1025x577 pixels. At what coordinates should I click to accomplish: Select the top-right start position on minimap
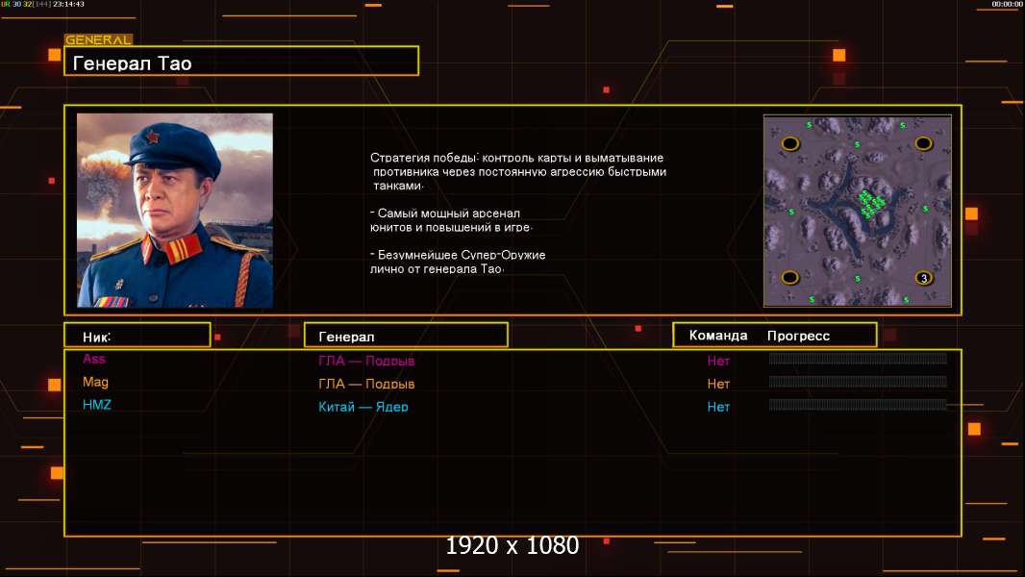tap(923, 143)
